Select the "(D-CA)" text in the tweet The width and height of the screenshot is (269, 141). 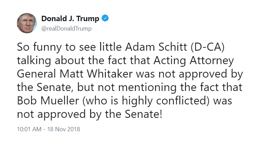(207, 47)
